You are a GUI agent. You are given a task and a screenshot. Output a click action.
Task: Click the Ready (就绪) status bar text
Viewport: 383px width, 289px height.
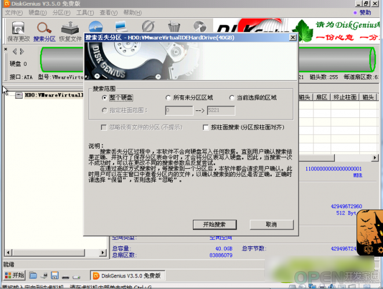point(9,264)
